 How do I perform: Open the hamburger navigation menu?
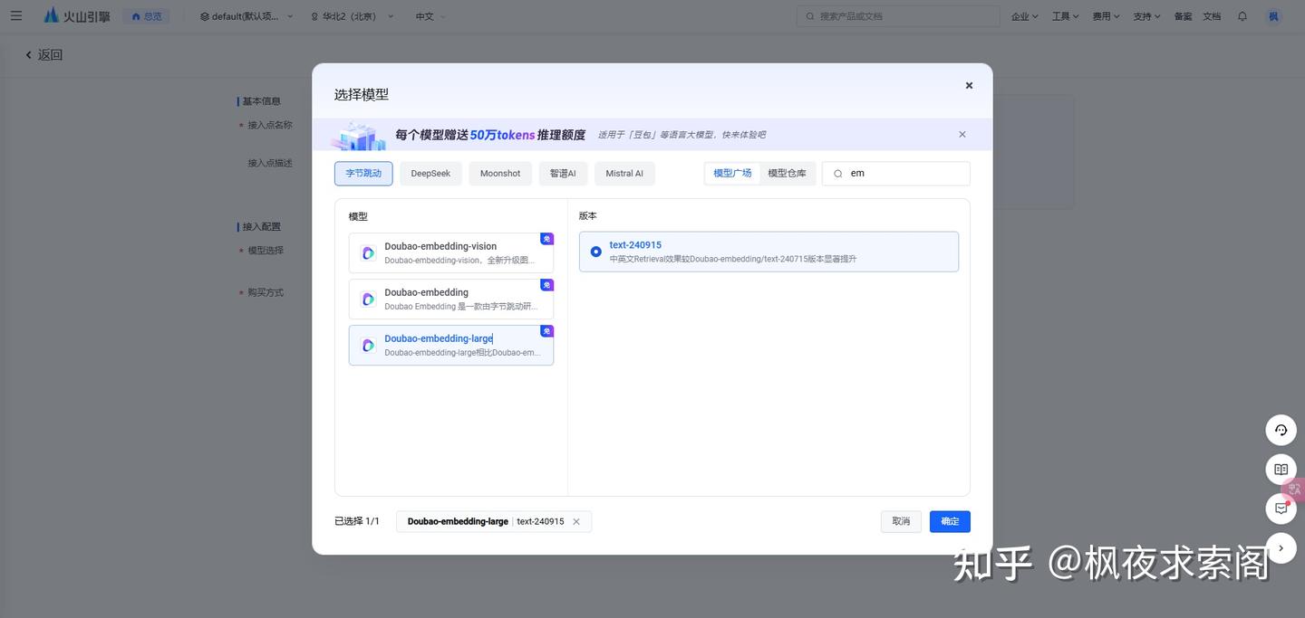click(16, 15)
